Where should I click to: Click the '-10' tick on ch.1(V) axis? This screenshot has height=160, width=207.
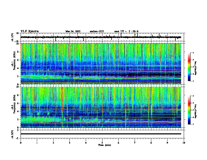(17, 41)
